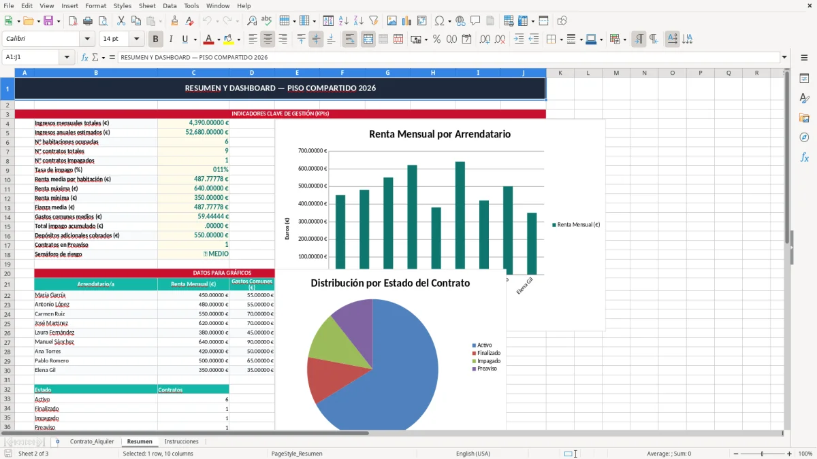The image size is (817, 459).
Task: Click the Copy icon
Action: point(135,21)
